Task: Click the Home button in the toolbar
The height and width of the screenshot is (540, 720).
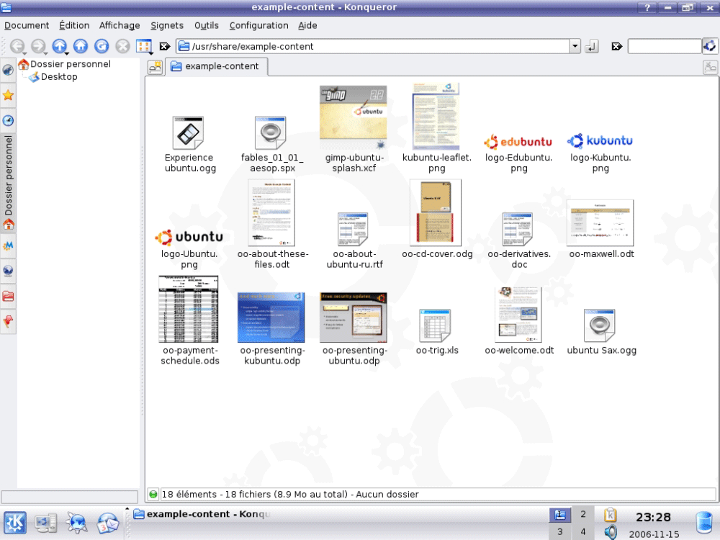Action: pyautogui.click(x=81, y=46)
